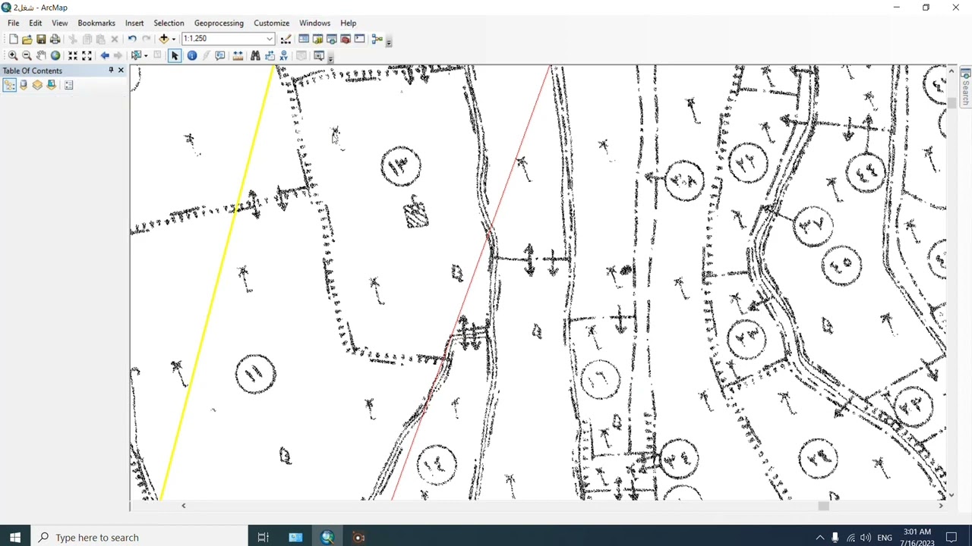Open Table Of Contents Options dropdown
This screenshot has width=972, height=546.
coord(68,85)
